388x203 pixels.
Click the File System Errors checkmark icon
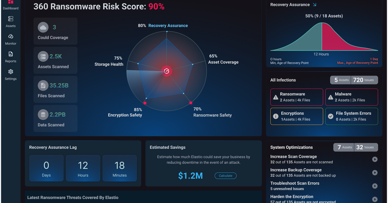tap(331, 116)
